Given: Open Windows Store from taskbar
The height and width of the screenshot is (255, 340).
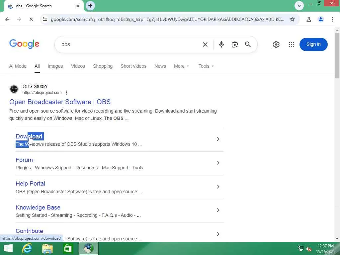Looking at the screenshot, I should (x=68, y=248).
